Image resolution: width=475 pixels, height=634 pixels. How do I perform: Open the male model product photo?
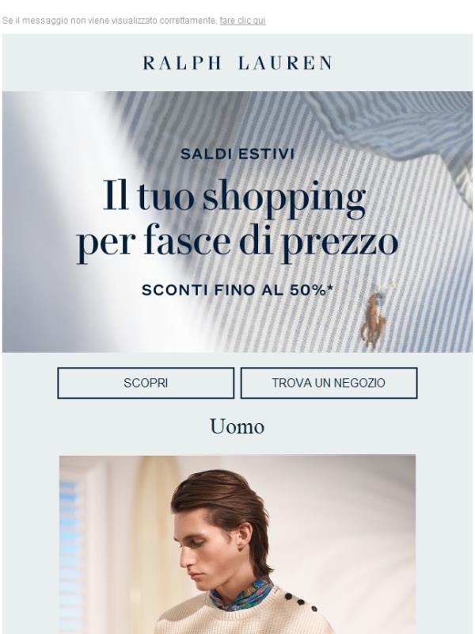coord(237,544)
